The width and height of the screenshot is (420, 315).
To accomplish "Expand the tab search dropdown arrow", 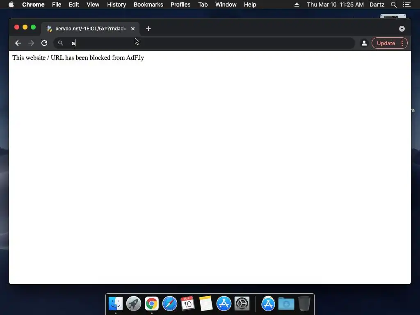I will (402, 29).
